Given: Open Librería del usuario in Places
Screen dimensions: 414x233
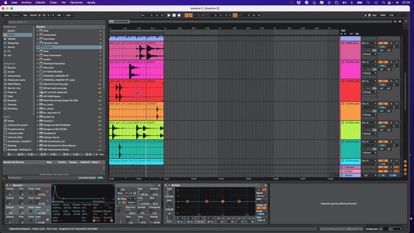Looking at the screenshot, I should (x=17, y=125).
